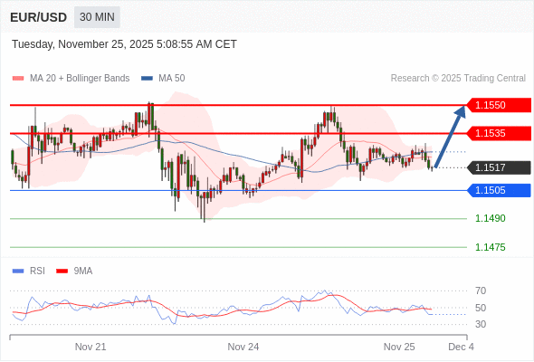Select the 1.1550 resistance price label
The width and height of the screenshot is (534, 362).
[499, 105]
